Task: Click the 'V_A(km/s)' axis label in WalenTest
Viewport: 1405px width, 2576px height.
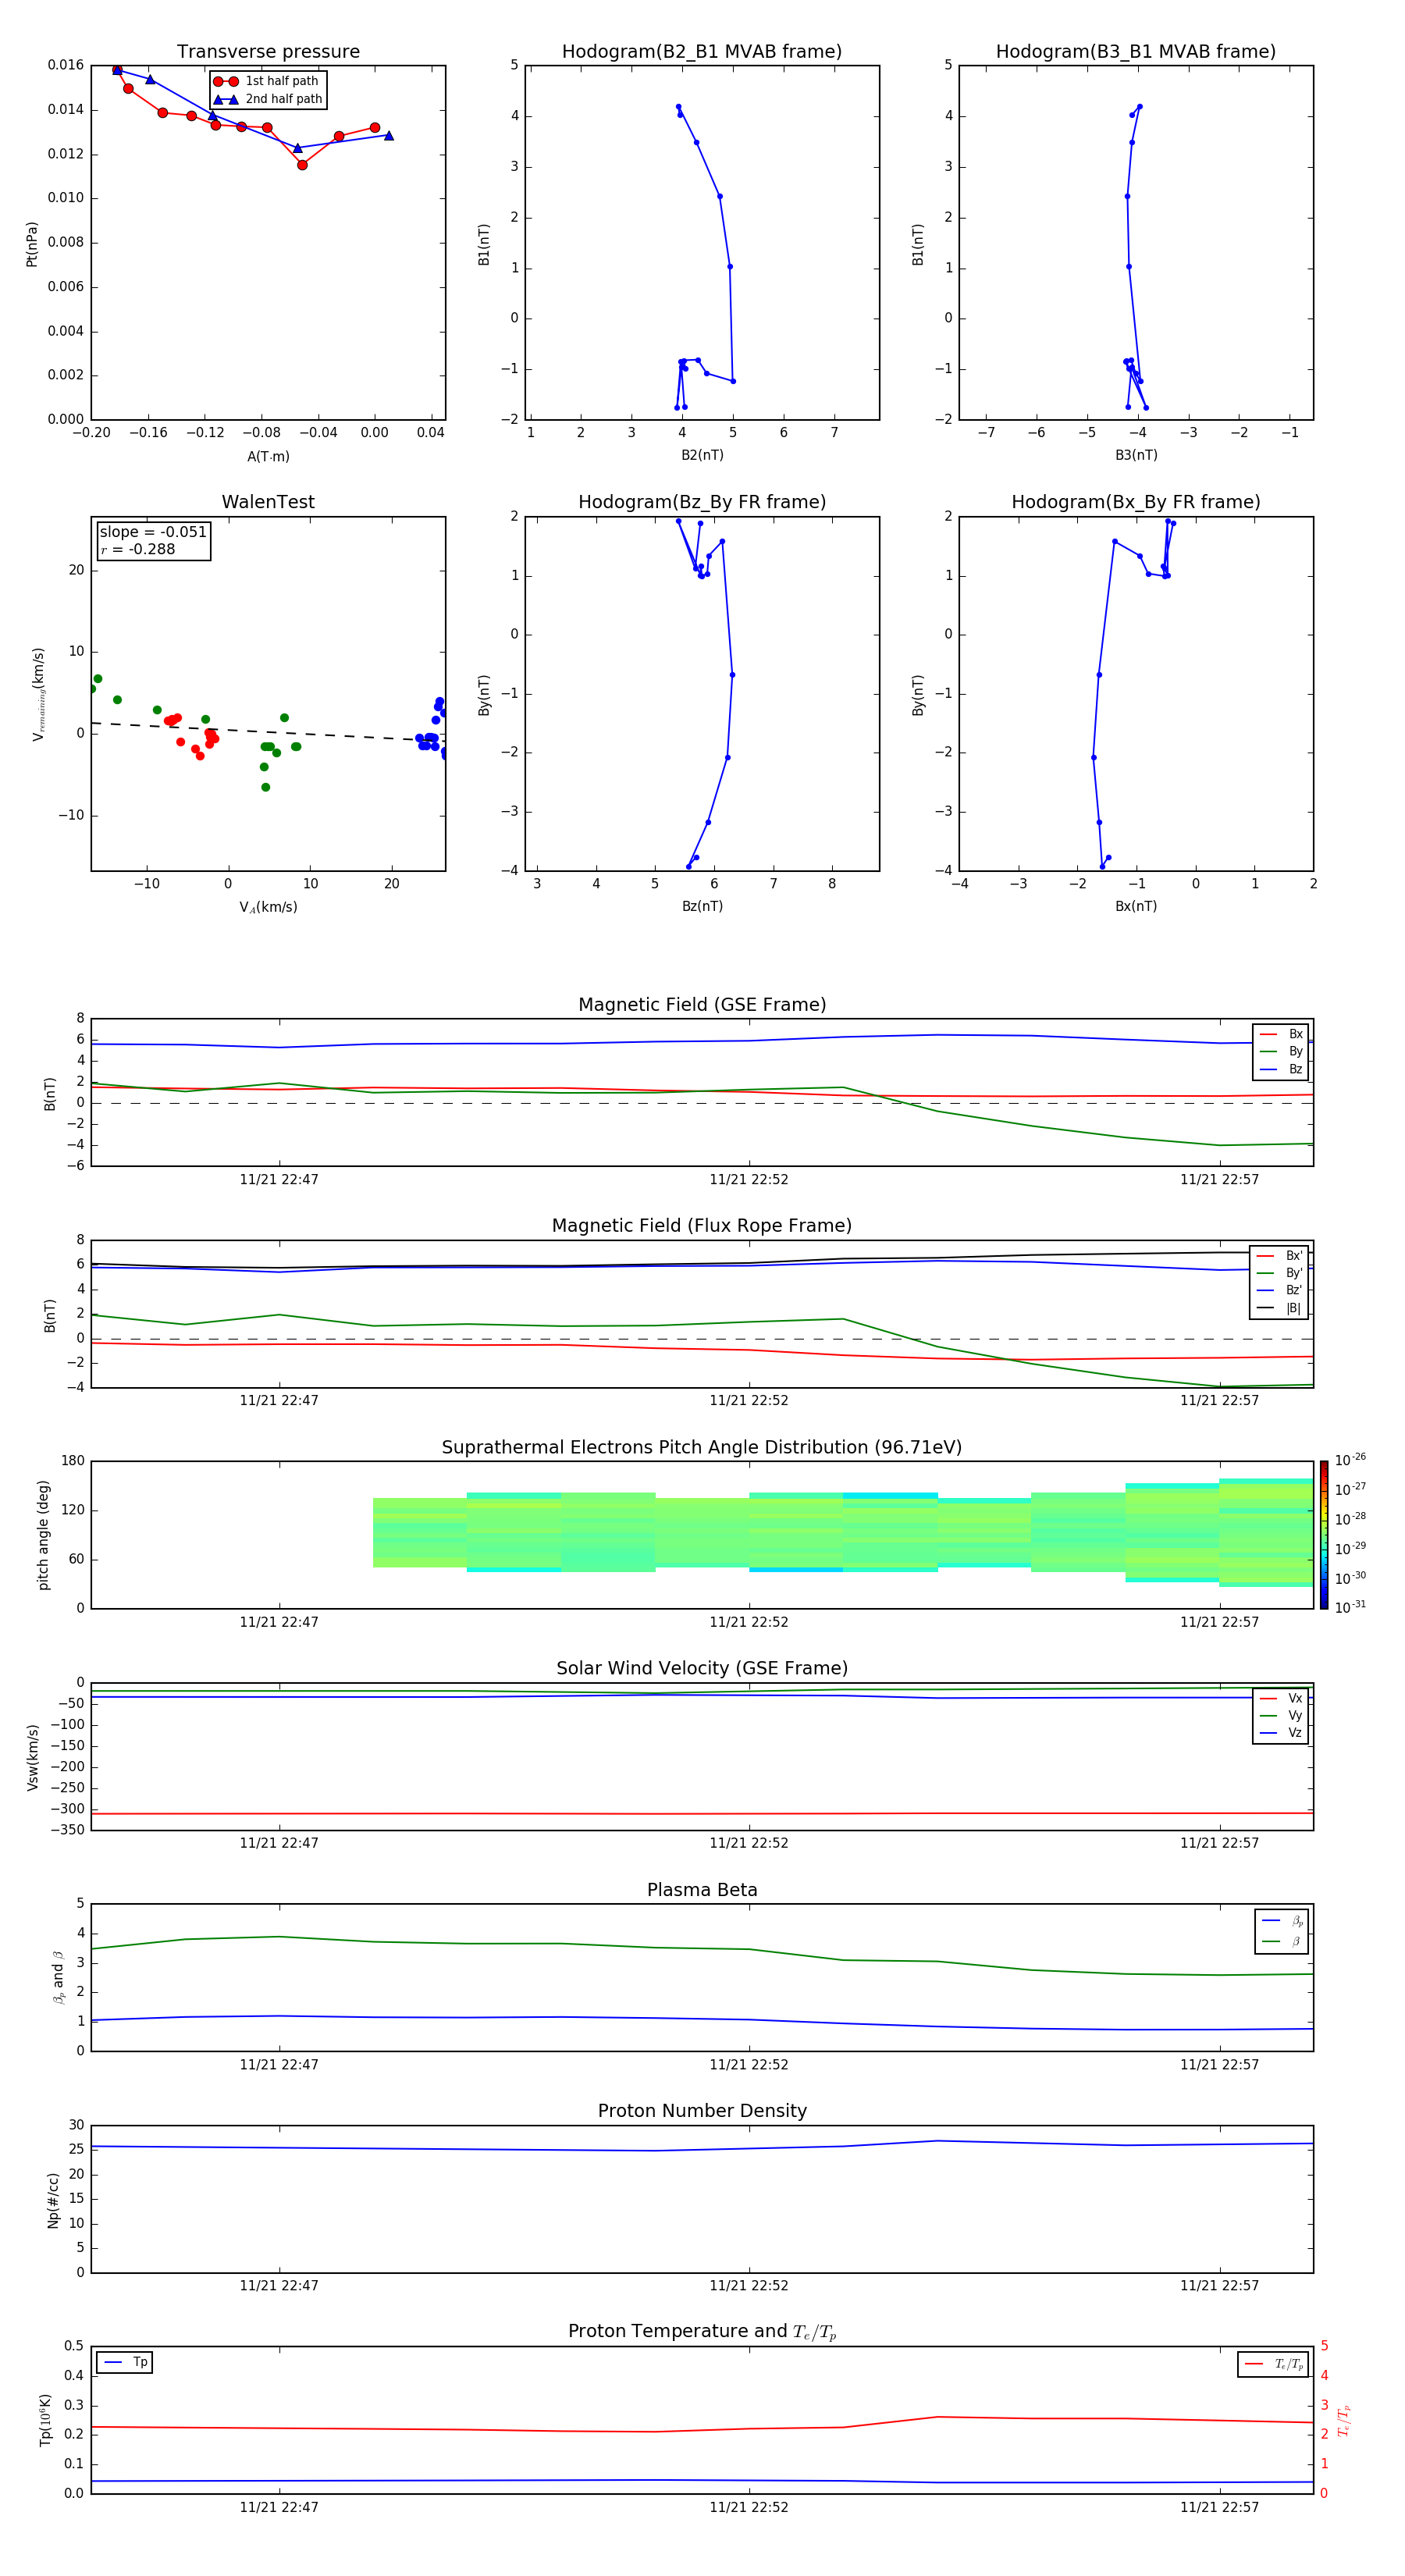Action: coord(268,907)
